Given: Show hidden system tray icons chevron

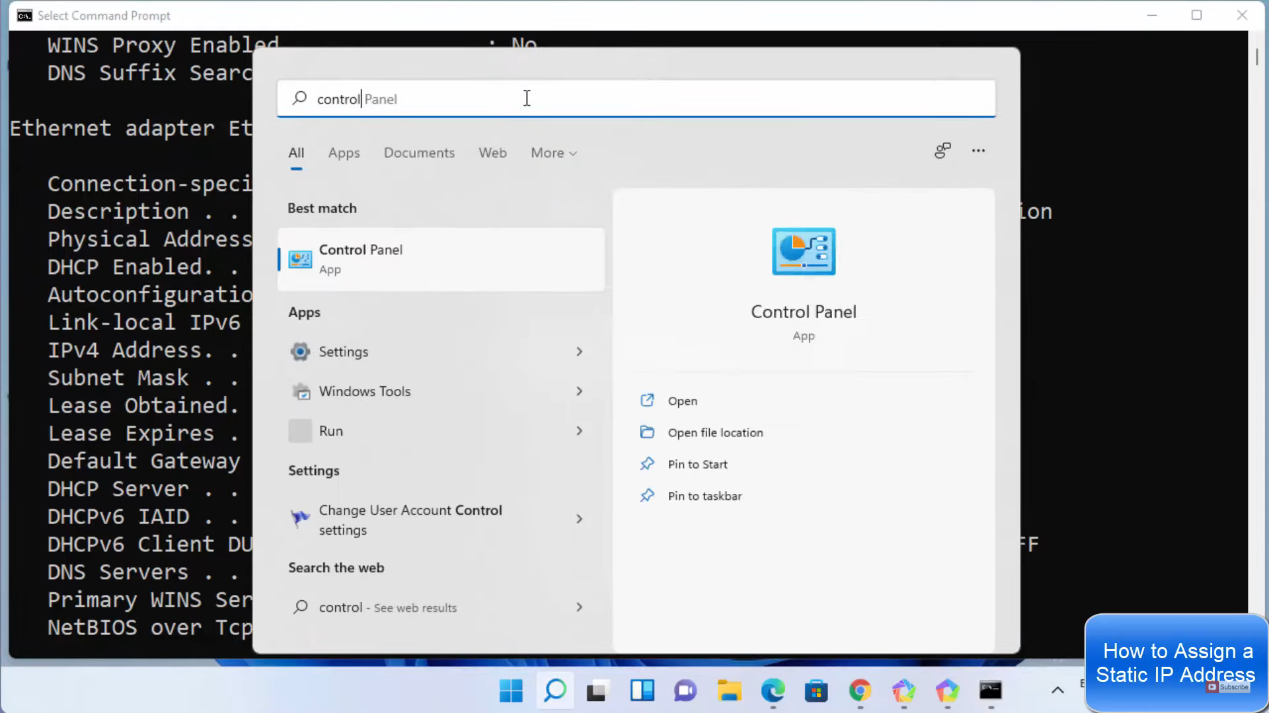Looking at the screenshot, I should pyautogui.click(x=1057, y=691).
